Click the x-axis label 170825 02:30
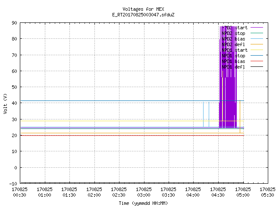This screenshot has width=276, height=207. (x=119, y=192)
